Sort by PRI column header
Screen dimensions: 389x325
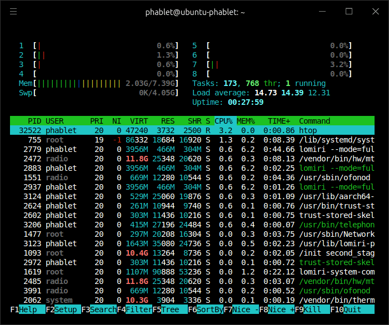(x=97, y=121)
